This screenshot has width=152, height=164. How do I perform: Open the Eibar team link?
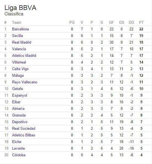[x=16, y=102]
